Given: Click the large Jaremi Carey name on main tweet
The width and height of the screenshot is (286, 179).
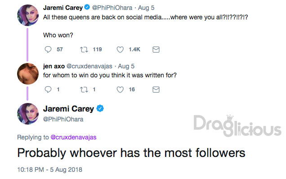Looking at the screenshot, I should tap(68, 109).
